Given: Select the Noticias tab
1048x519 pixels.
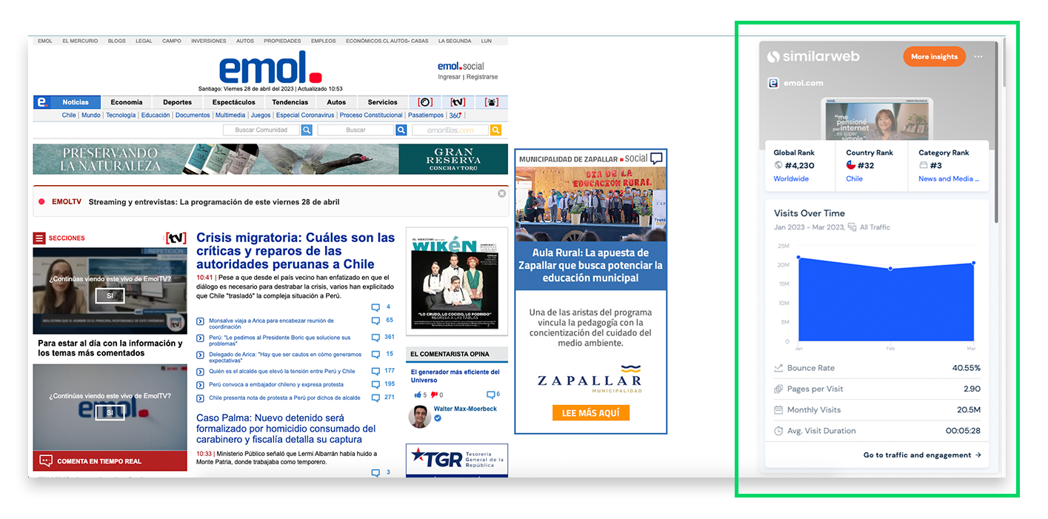Looking at the screenshot, I should [x=76, y=102].
